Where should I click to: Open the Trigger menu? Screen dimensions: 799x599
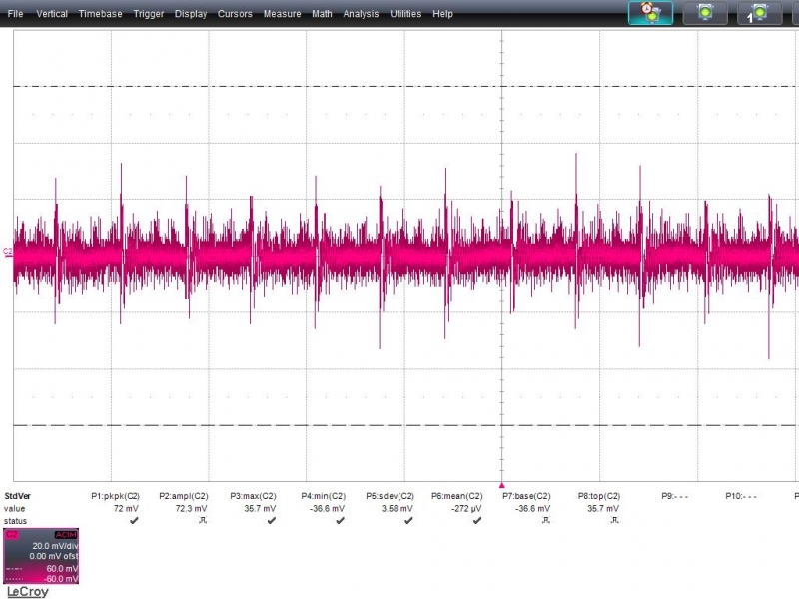point(149,14)
